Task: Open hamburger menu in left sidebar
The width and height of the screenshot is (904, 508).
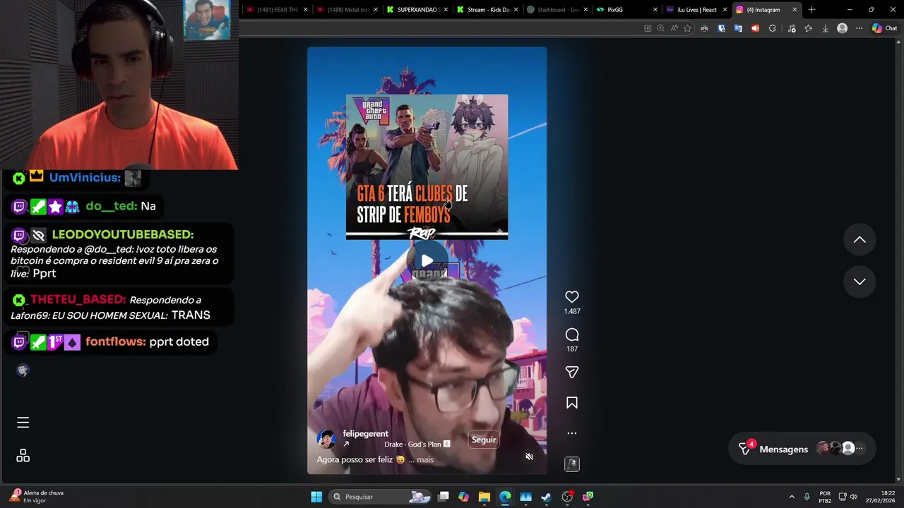Action: click(23, 423)
